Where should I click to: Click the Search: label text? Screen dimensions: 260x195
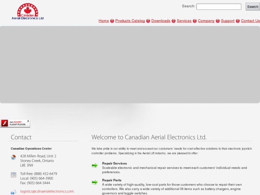(188, 6)
